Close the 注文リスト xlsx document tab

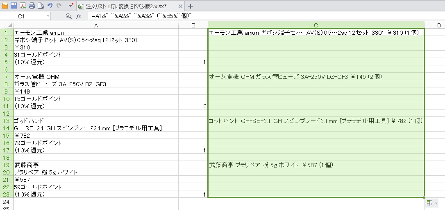pos(181,6)
